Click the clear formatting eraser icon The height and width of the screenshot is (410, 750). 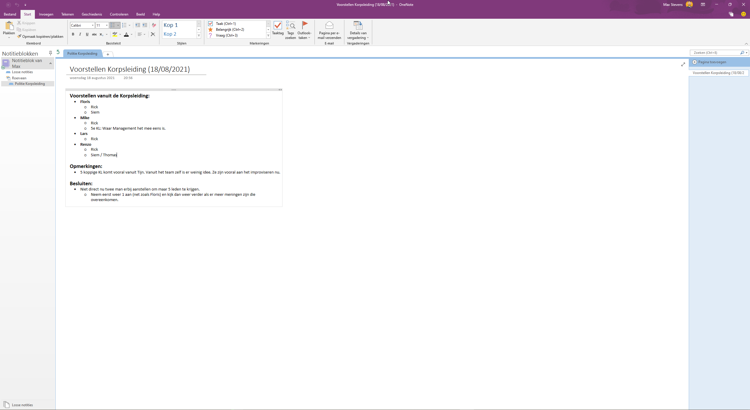[154, 25]
